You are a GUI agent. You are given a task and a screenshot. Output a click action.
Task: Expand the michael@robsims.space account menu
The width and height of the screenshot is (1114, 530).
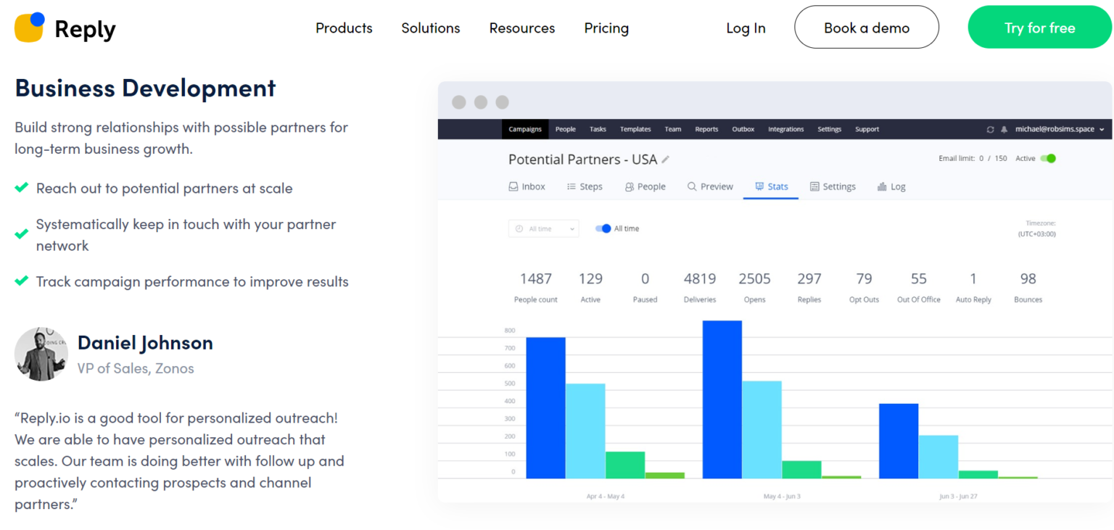click(1060, 129)
